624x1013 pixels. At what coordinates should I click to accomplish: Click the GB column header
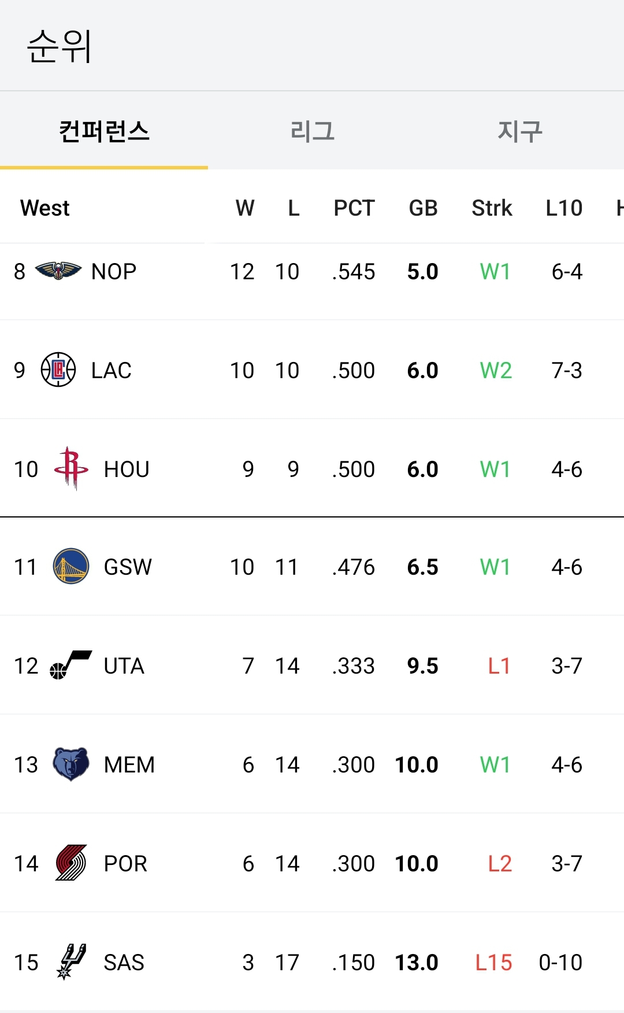423,208
